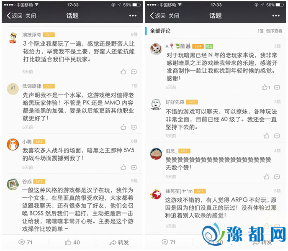Screen dimensions: 288x251
Task: Tap 返回 back arrow on right screen
Action: click(x=157, y=16)
